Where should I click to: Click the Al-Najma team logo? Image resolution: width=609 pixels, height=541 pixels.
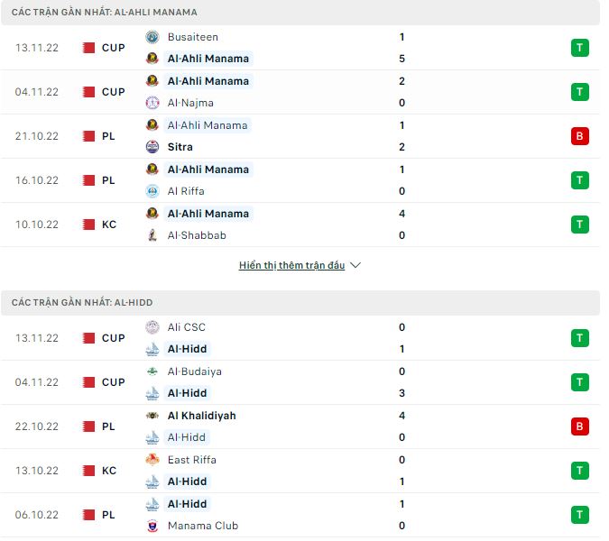point(152,103)
